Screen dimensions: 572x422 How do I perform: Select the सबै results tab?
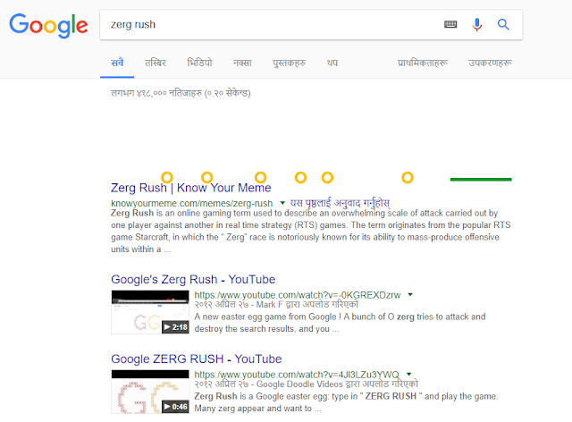[117, 63]
